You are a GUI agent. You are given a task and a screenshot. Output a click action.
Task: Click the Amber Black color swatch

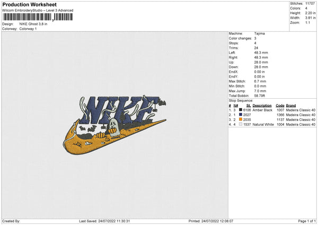(x=241, y=110)
